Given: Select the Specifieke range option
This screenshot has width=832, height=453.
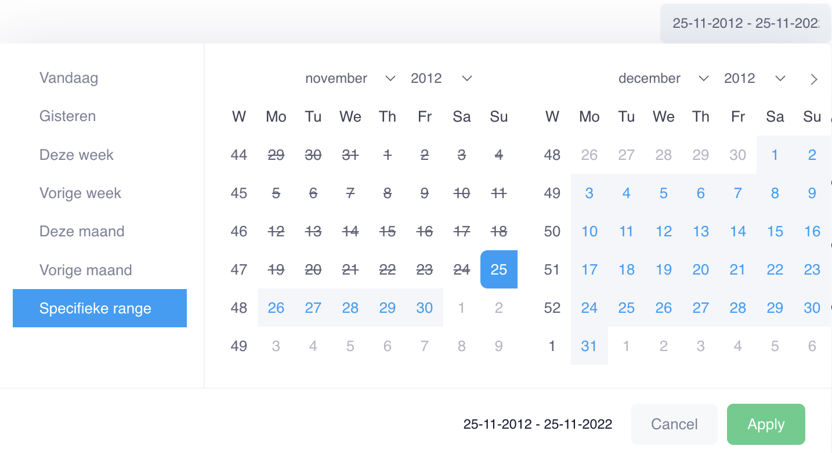Looking at the screenshot, I should click(x=100, y=308).
